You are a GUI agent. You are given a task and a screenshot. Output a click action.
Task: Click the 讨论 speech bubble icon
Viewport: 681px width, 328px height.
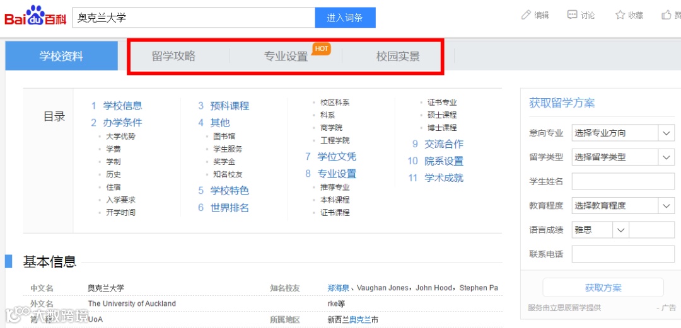pyautogui.click(x=572, y=15)
